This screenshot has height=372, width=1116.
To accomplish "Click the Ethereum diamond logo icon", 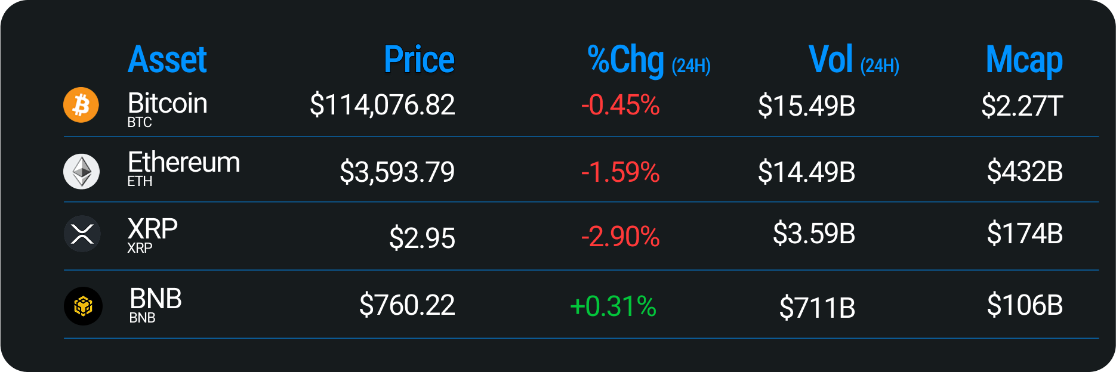I will (81, 172).
